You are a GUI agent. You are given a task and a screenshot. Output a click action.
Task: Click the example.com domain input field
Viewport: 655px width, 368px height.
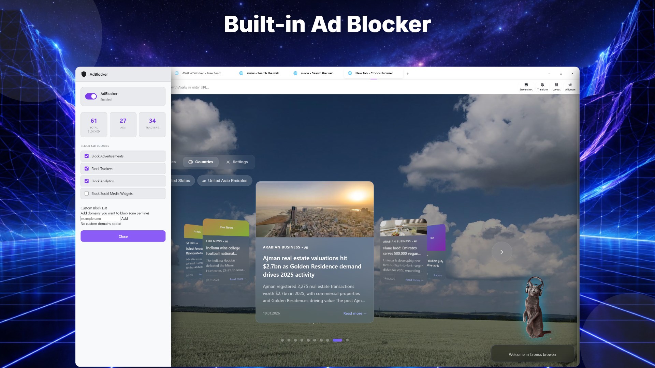pos(100,218)
